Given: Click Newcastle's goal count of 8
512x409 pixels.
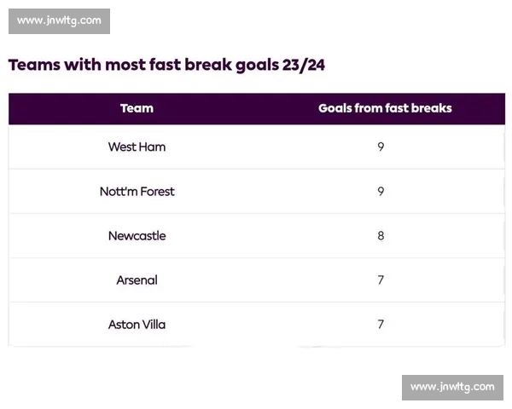Looking at the screenshot, I should 381,235.
